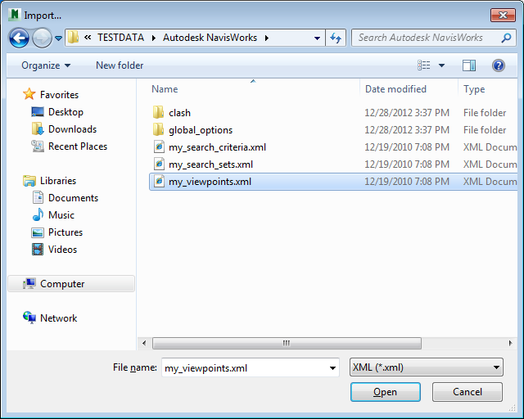Click TESTDATA in the address path
This screenshot has height=419, width=524.
click(120, 38)
